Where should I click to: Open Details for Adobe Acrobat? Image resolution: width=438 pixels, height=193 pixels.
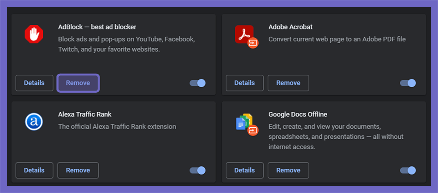pyautogui.click(x=245, y=83)
